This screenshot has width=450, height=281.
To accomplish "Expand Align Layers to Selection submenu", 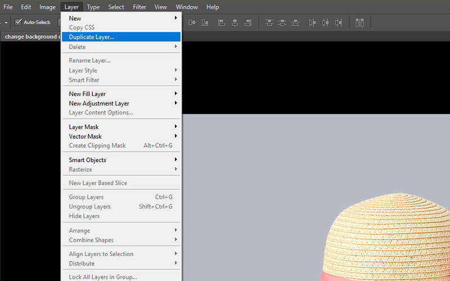I will 121,254.
